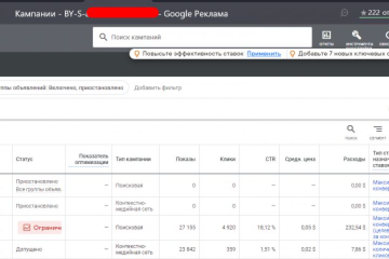
Task: Click the bid strategy link in 7,86 $ row
Action: [381, 249]
